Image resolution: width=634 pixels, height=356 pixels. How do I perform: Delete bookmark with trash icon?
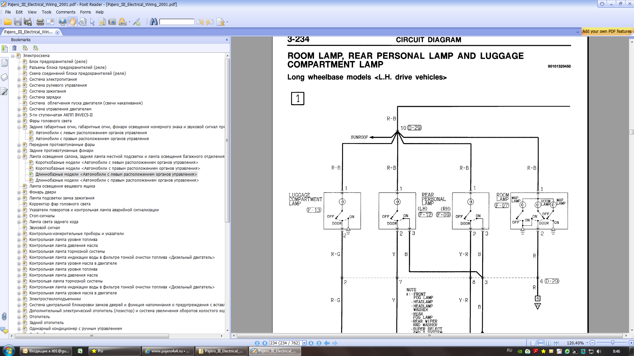click(x=15, y=48)
